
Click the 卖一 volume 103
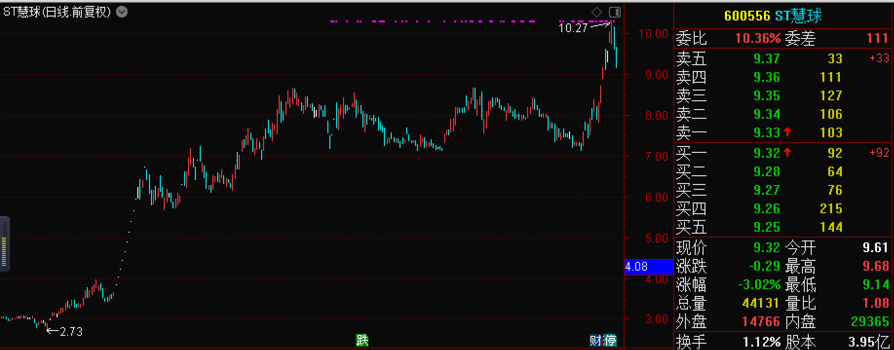[831, 132]
